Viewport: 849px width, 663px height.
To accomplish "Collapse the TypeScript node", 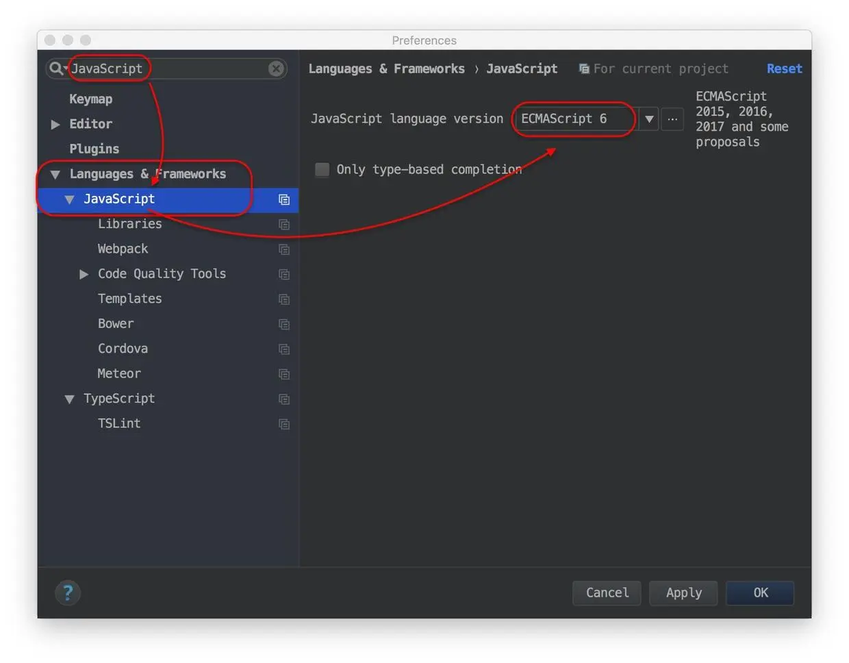I will pyautogui.click(x=68, y=399).
